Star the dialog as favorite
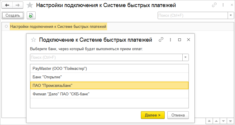 (34, 40)
